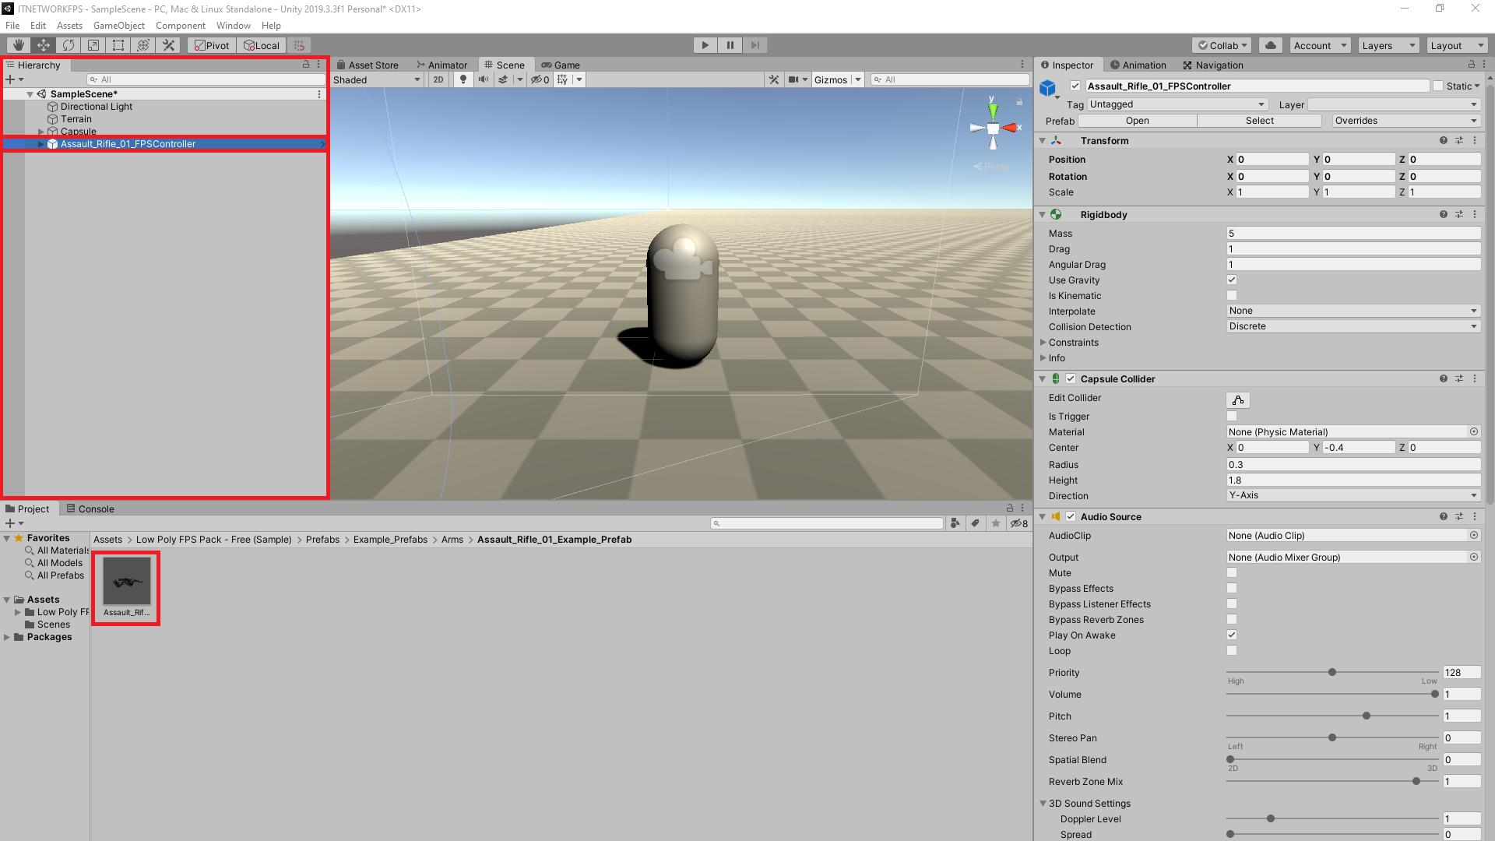Enable the Is Kinematic checkbox
The width and height of the screenshot is (1495, 841).
pyautogui.click(x=1231, y=295)
